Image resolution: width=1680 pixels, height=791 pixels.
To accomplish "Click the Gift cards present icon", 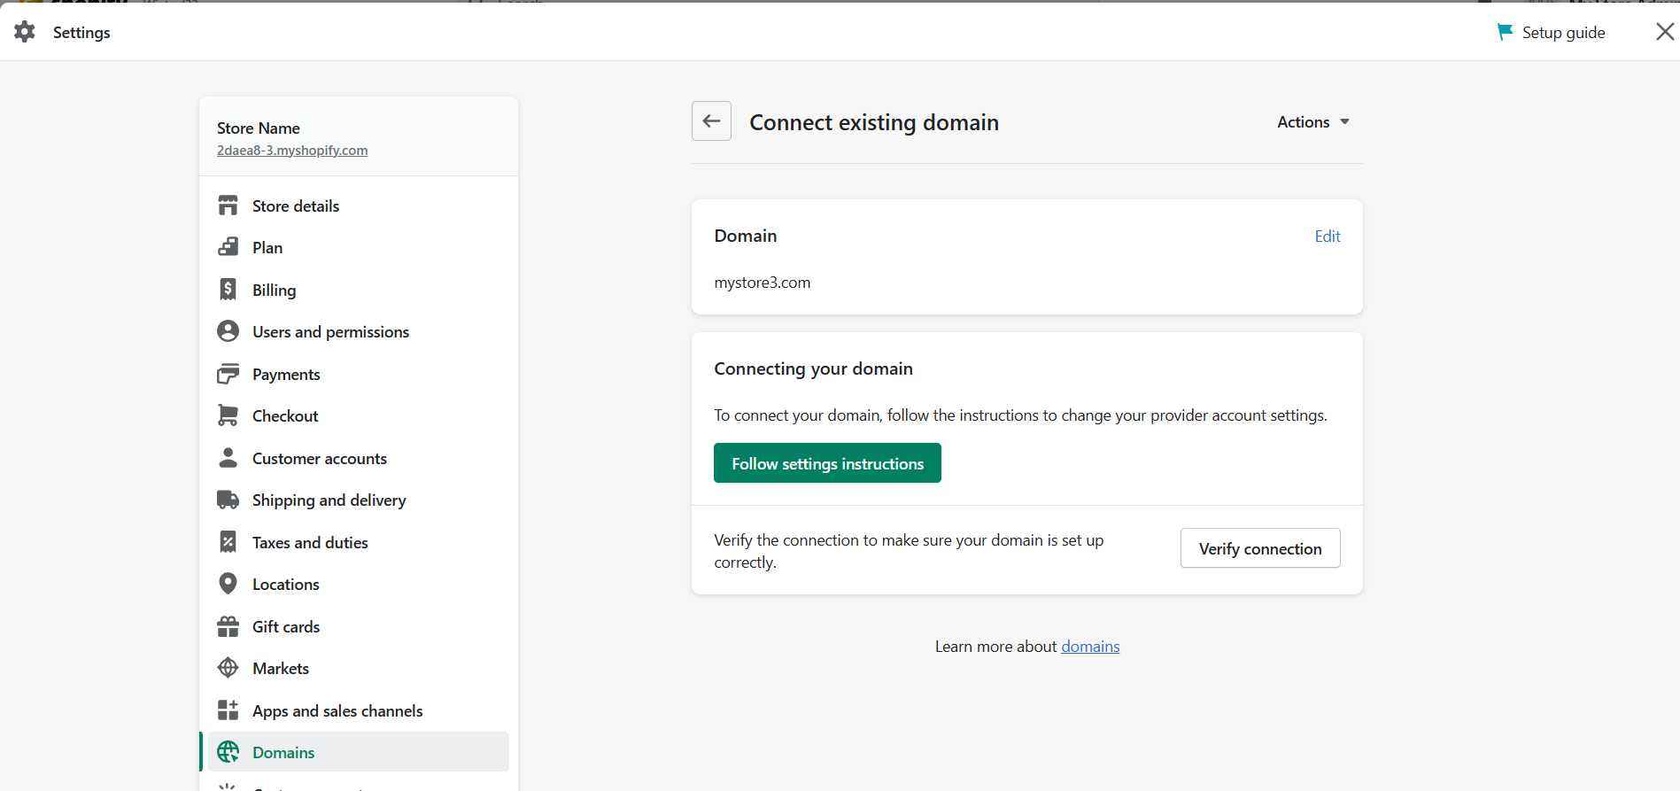I will click(228, 626).
